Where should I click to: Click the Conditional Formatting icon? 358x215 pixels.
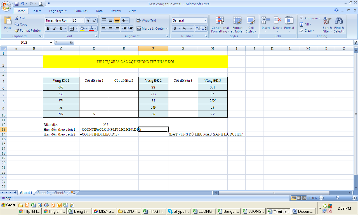[220, 21]
